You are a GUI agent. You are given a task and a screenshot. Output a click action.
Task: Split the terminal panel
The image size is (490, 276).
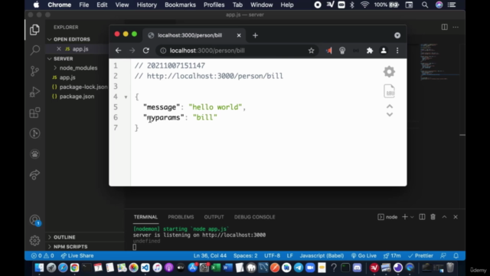[x=422, y=217]
